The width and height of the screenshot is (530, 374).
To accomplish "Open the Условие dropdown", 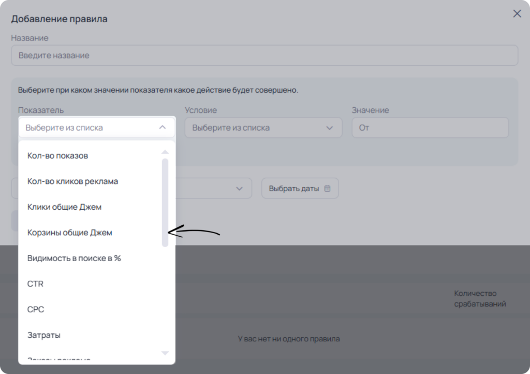I will pyautogui.click(x=263, y=127).
